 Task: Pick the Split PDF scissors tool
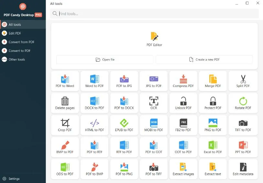click(243, 81)
